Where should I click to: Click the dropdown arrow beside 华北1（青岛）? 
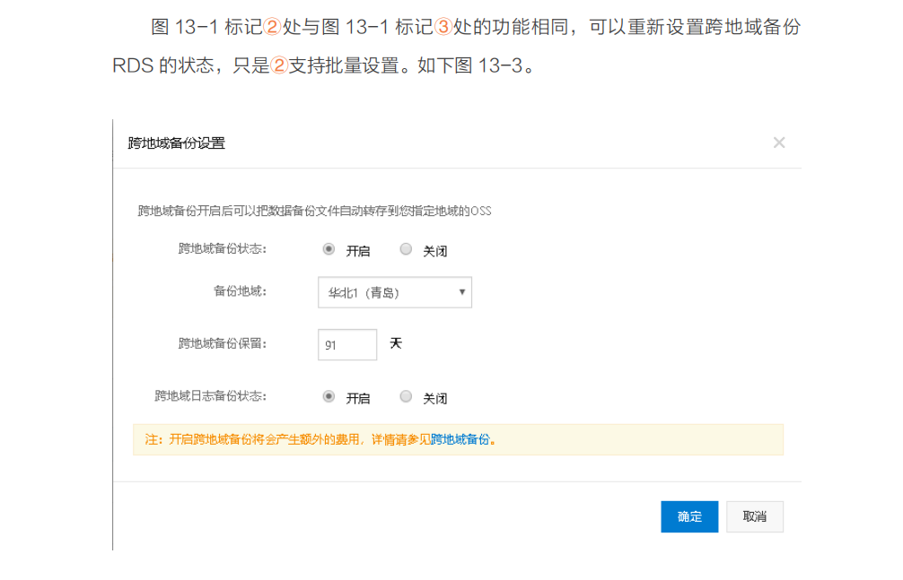coord(460,291)
